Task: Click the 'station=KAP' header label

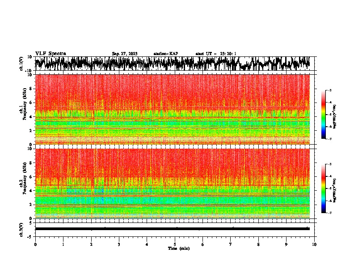Action: coord(166,54)
